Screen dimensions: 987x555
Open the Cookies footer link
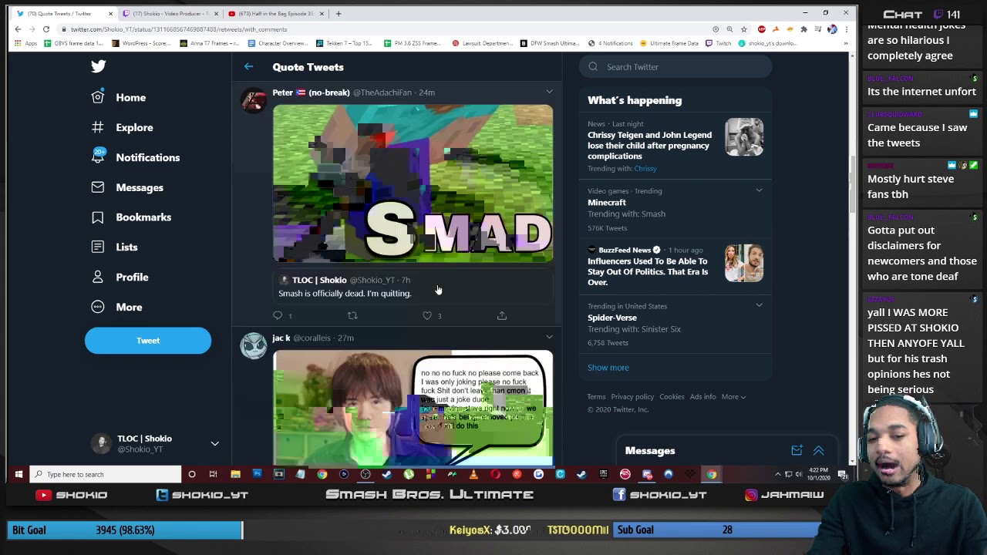[672, 397]
